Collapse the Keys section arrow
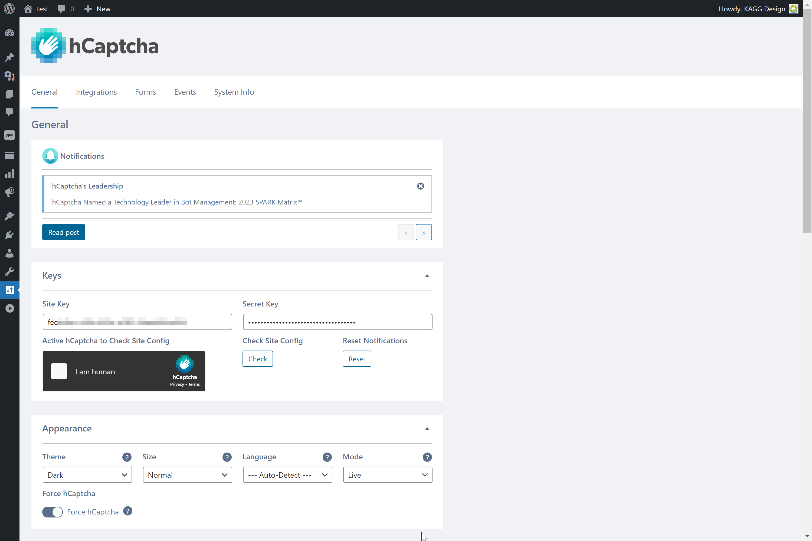Viewport: 812px width, 541px height. coord(427,276)
